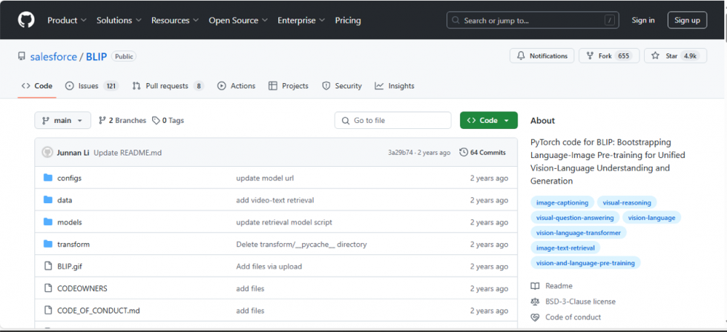Expand the main branch dropdown
The width and height of the screenshot is (727, 332).
(62, 120)
